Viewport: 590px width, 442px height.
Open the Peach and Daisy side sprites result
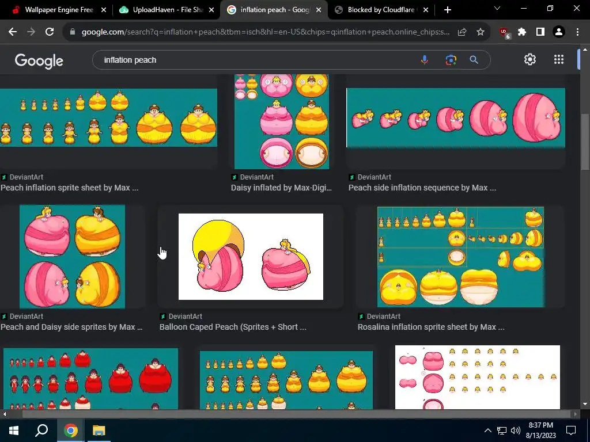coord(71,327)
